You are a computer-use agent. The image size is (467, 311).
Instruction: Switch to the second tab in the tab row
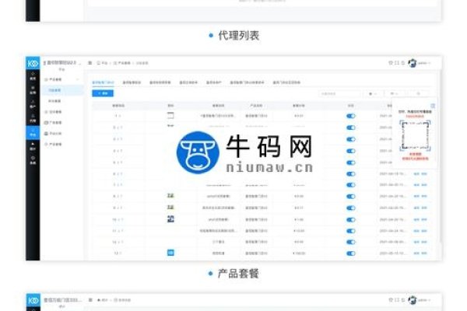pyautogui.click(x=132, y=82)
